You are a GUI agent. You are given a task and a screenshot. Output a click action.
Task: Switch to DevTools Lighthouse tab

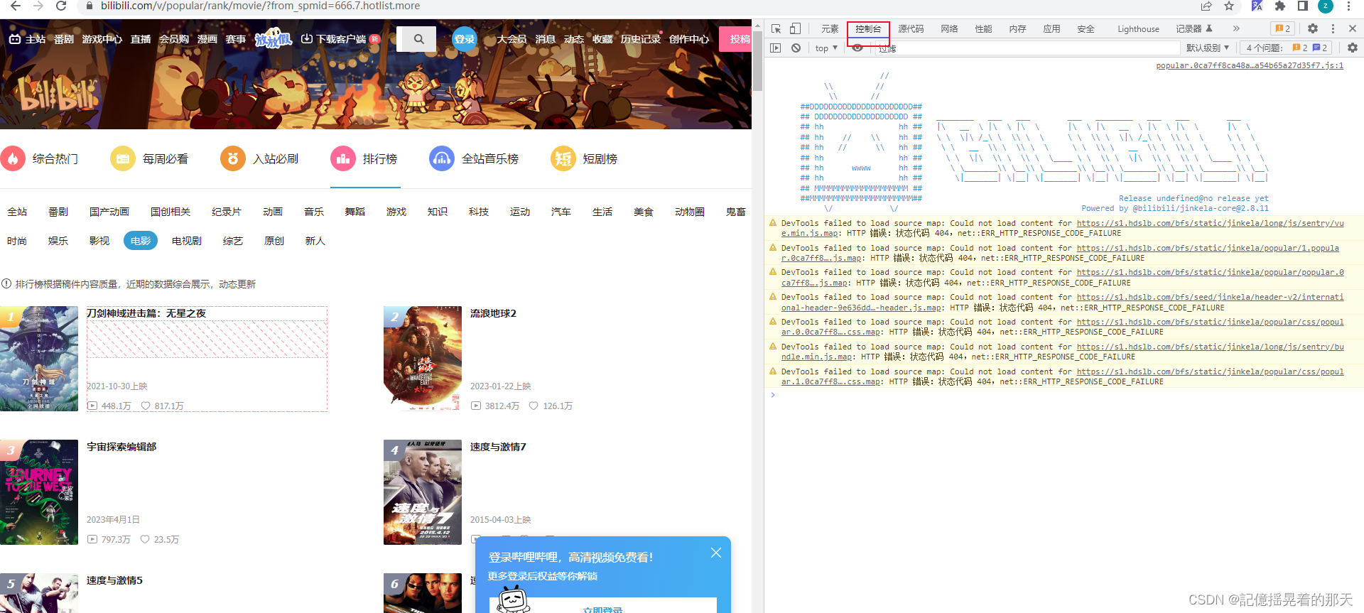pyautogui.click(x=1138, y=29)
